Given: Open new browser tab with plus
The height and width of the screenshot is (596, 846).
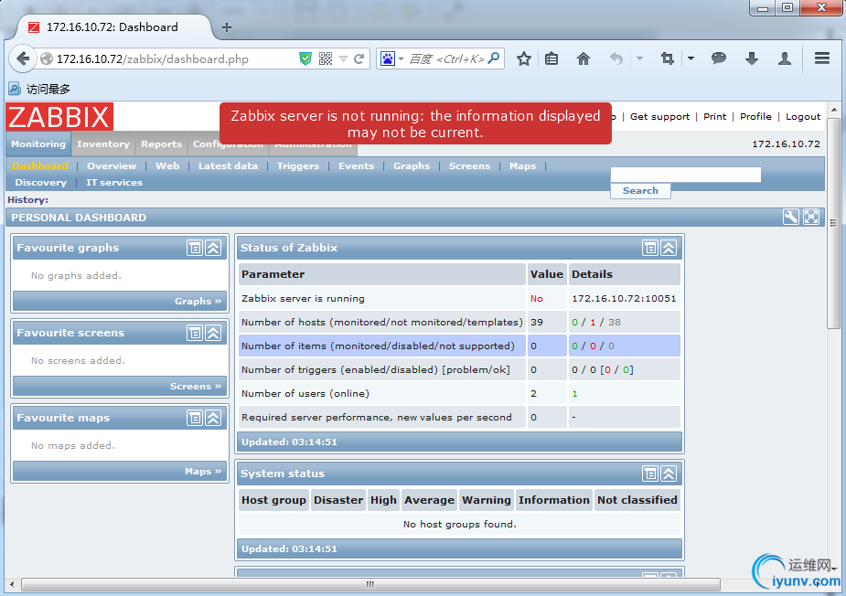Looking at the screenshot, I should coord(227,27).
